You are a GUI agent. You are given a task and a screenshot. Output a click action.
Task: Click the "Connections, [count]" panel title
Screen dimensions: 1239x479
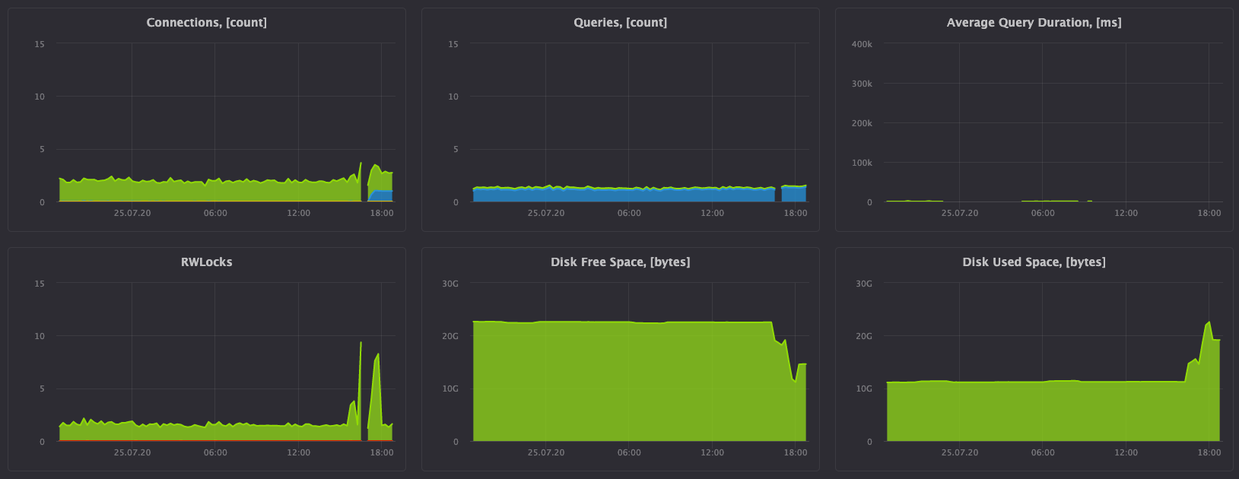pos(207,23)
